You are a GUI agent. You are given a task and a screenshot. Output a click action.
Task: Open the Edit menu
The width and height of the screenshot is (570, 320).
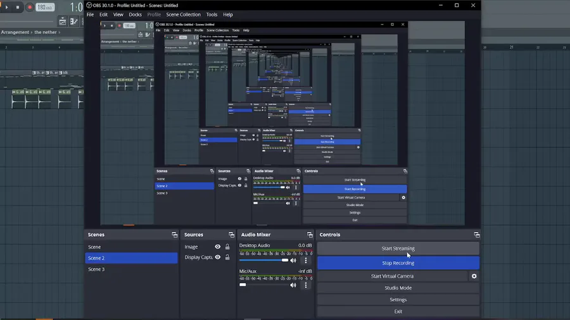pos(103,15)
